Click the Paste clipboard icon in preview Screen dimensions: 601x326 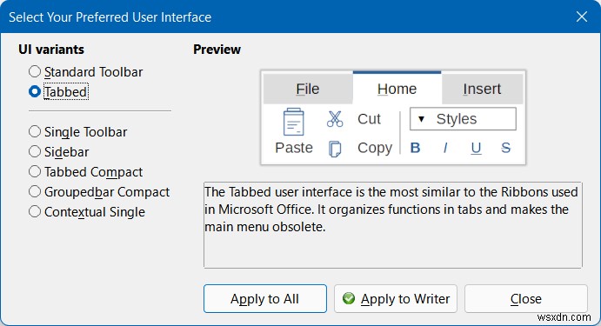[x=294, y=123]
